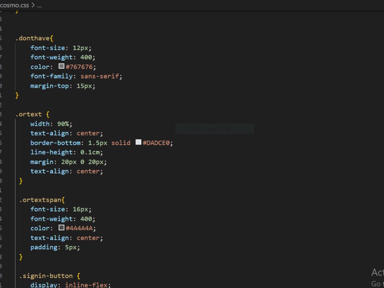This screenshot has height=288, width=384.
Task: Click the line-height: 0.1cm declaration
Action: [66, 152]
